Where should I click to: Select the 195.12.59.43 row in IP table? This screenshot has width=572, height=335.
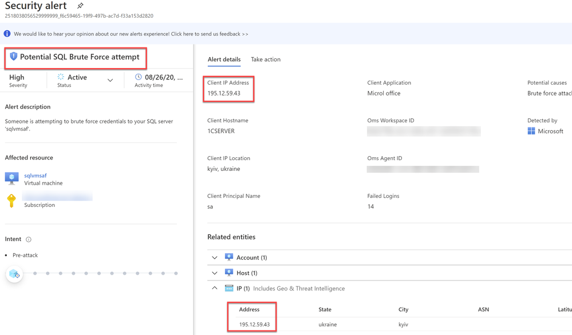pos(254,324)
